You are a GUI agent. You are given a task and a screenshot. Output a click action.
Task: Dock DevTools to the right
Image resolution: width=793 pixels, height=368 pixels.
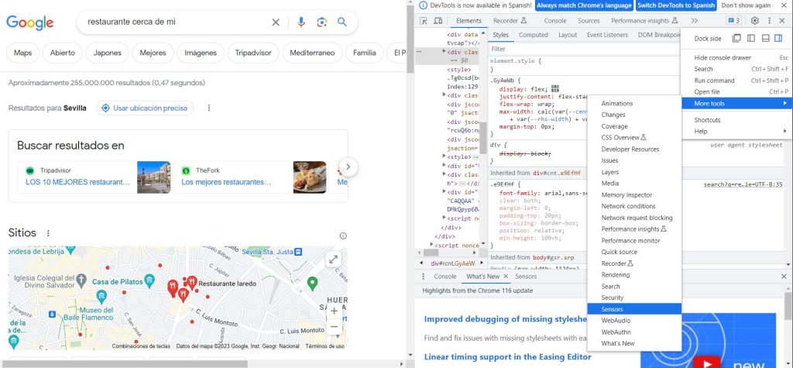778,39
